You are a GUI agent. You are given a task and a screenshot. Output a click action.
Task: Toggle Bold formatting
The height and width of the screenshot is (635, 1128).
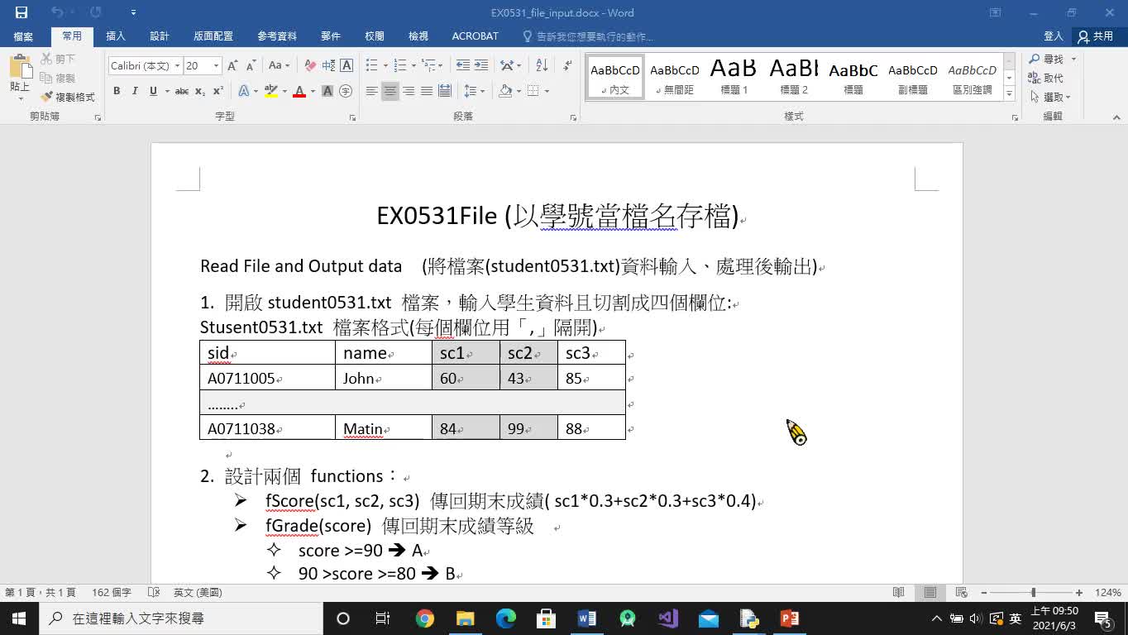tap(117, 91)
